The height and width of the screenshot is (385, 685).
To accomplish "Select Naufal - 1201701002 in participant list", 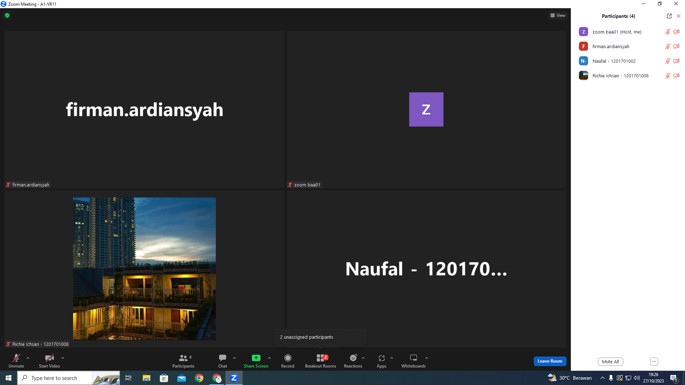I will coord(629,61).
